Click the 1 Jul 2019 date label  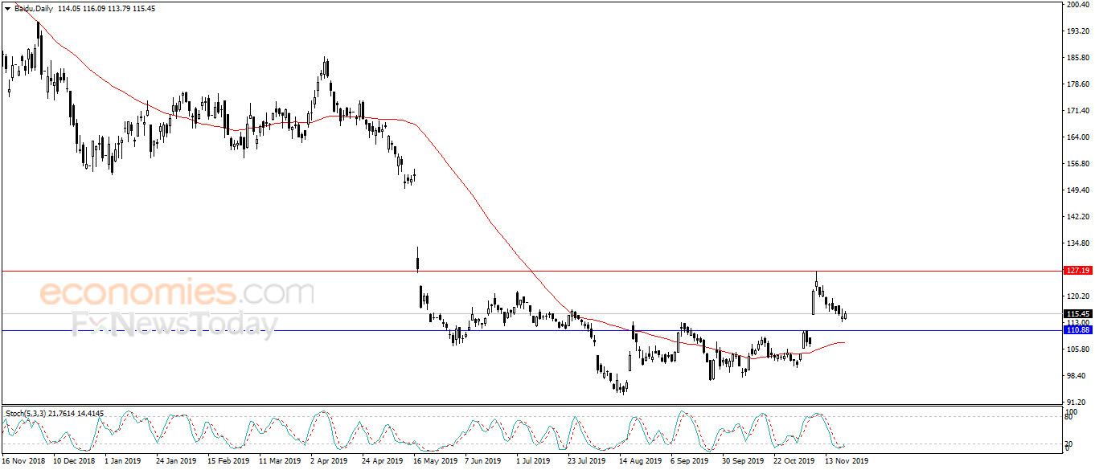[x=535, y=461]
